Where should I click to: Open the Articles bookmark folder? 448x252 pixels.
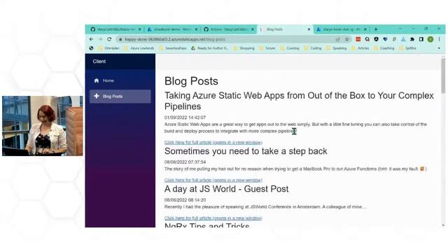pos(360,48)
